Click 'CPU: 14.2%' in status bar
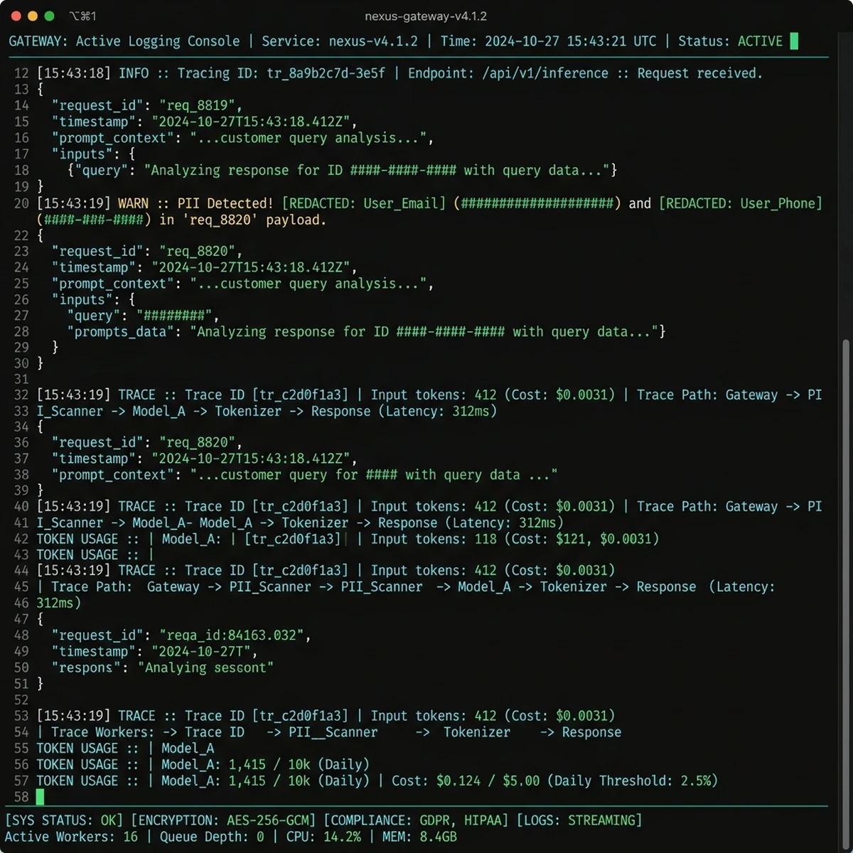The width and height of the screenshot is (853, 853). tap(323, 837)
